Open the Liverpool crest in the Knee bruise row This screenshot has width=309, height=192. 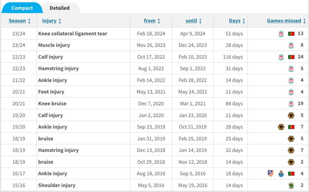291,104
